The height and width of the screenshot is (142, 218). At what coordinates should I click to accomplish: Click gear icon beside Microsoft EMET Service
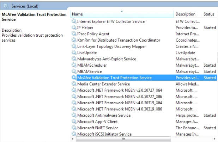point(74,128)
